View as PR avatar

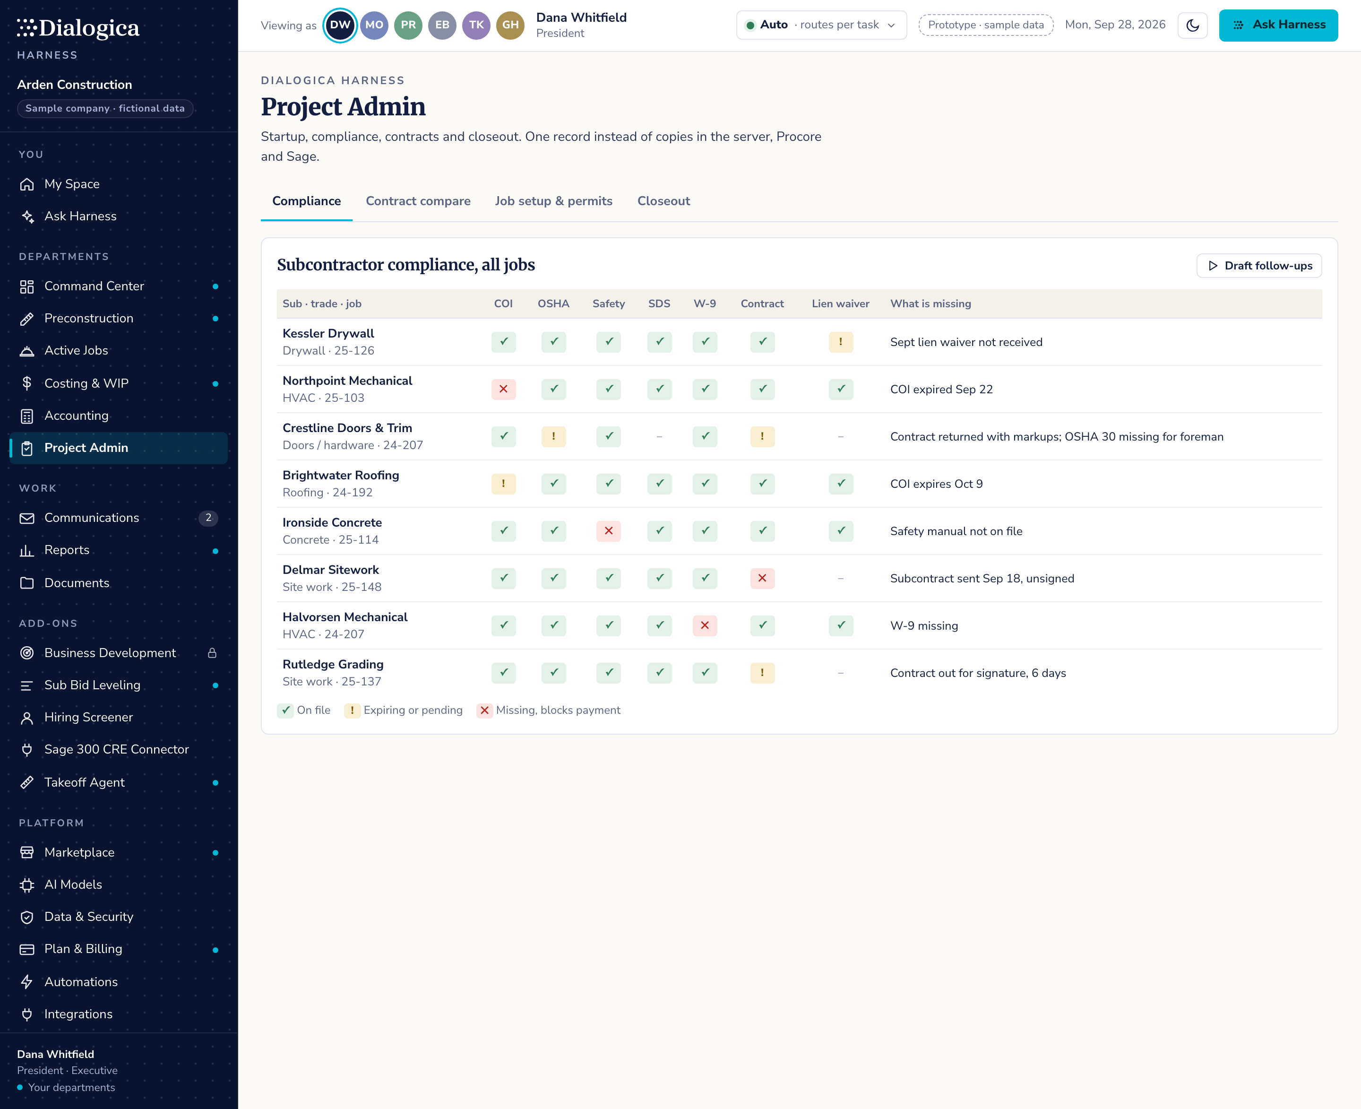coord(408,25)
